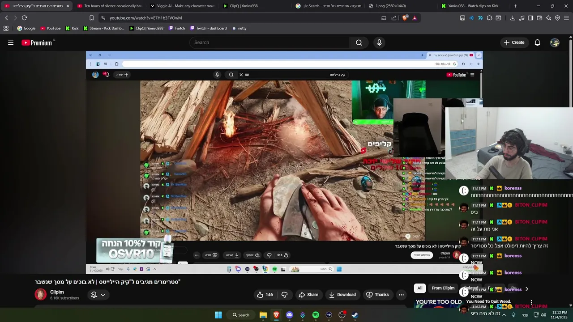573x322 pixels.
Task: Switch to the Viggle AI tab
Action: (183, 6)
